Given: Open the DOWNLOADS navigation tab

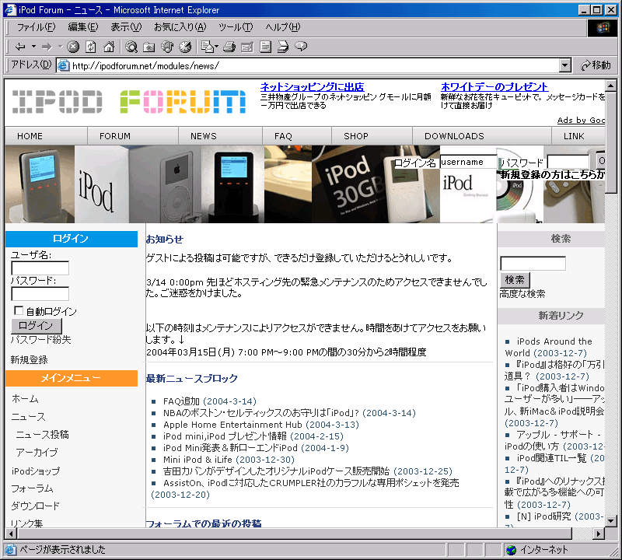Looking at the screenshot, I should tap(455, 136).
